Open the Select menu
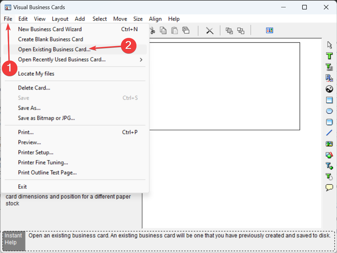The width and height of the screenshot is (337, 253). tap(100, 19)
